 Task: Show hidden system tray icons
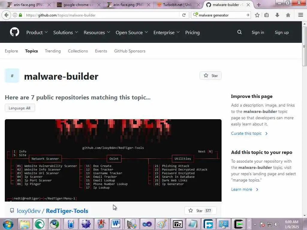click(255, 224)
